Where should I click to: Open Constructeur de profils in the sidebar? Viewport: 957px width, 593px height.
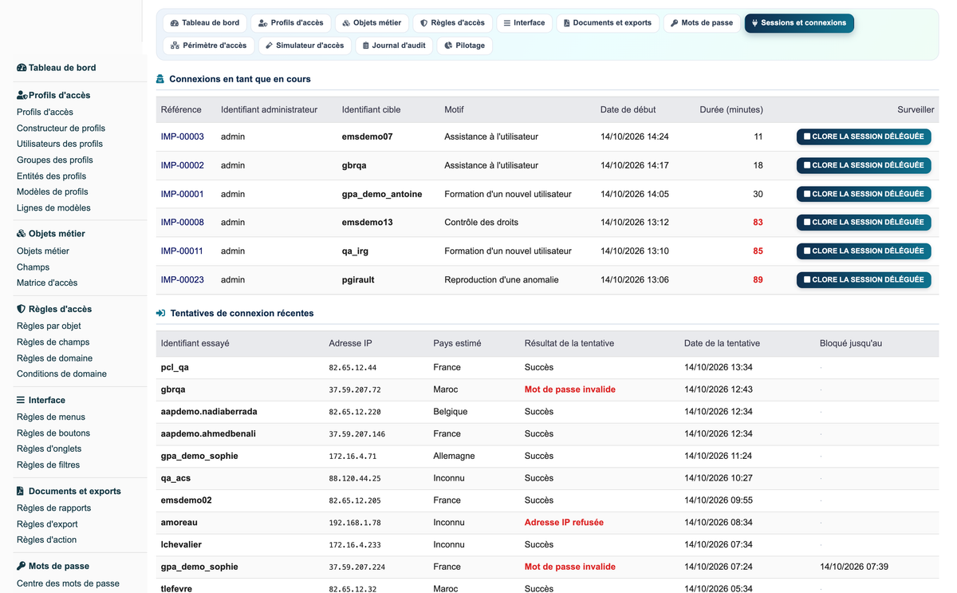pyautogui.click(x=61, y=128)
